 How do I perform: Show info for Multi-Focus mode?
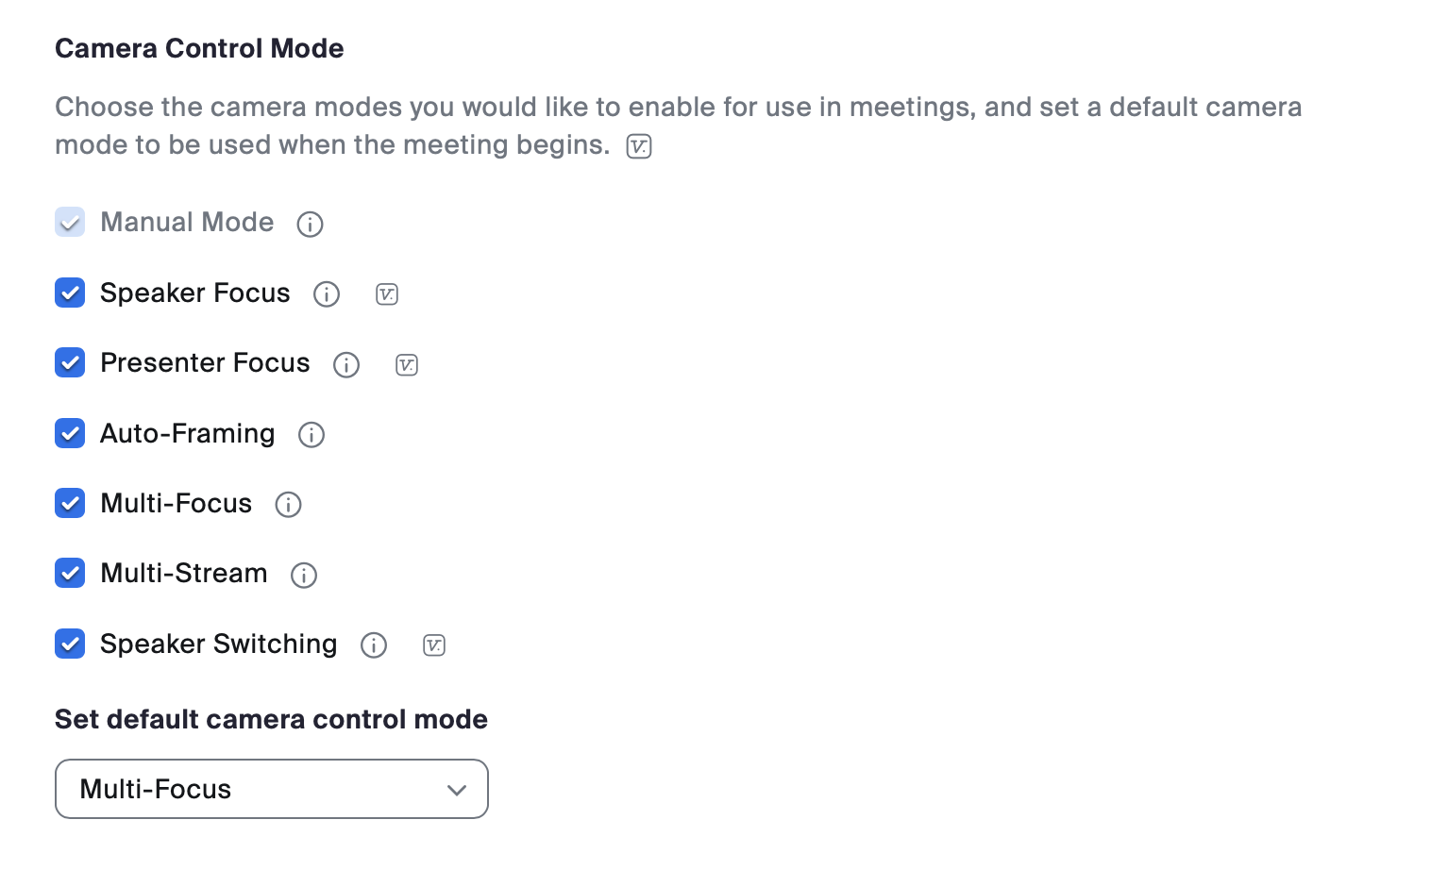click(288, 505)
